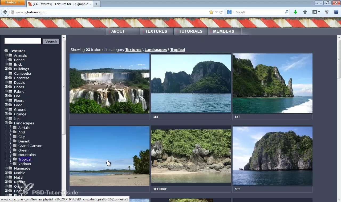Expand the Metal category plus box
Viewport: 341px width, 202px height.
(x=6, y=177)
